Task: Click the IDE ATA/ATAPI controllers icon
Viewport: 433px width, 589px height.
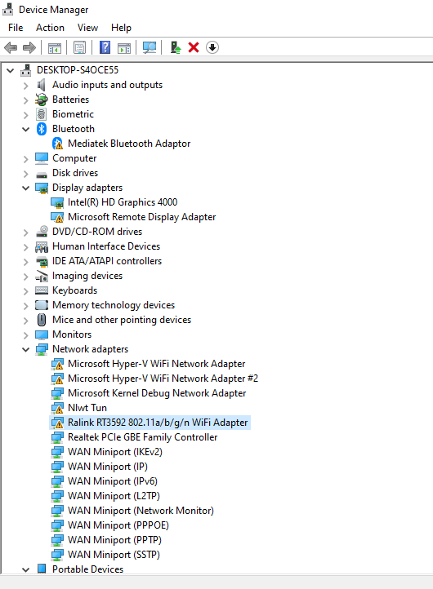Action: pyautogui.click(x=42, y=261)
